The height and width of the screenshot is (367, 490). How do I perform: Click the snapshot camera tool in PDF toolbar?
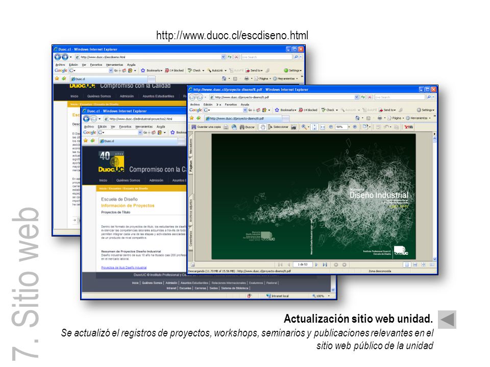pos(293,127)
